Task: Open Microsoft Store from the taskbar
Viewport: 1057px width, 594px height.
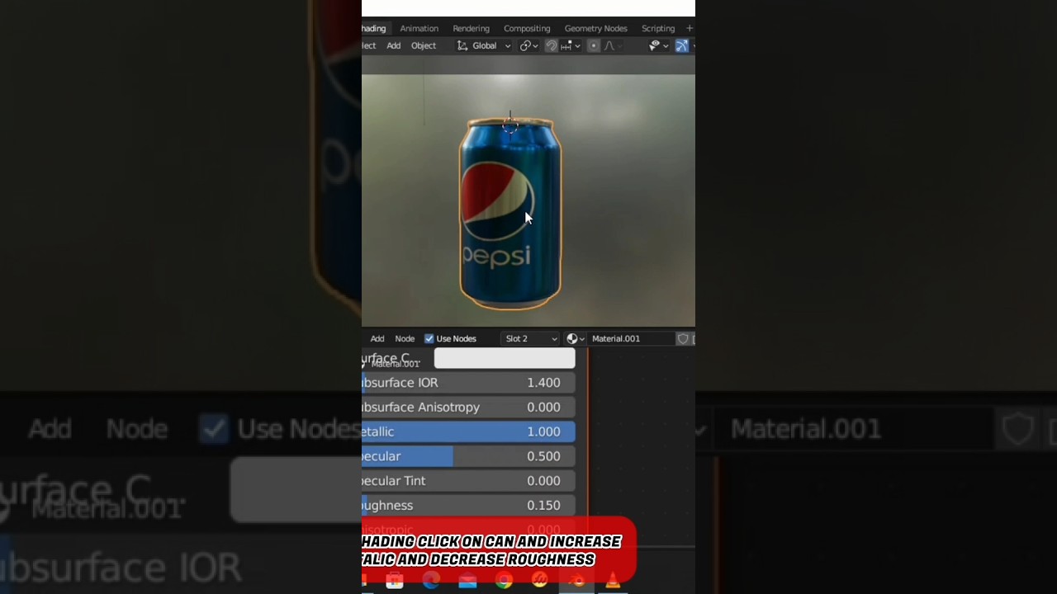Action: point(394,582)
